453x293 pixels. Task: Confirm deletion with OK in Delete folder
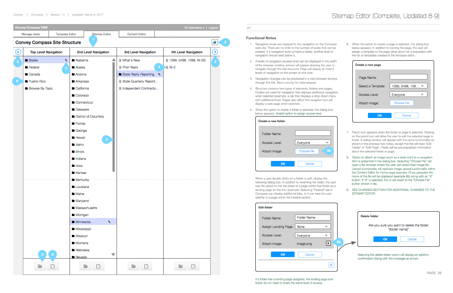[385, 239]
